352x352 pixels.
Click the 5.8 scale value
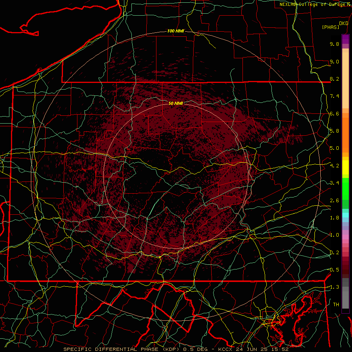pos(334,131)
